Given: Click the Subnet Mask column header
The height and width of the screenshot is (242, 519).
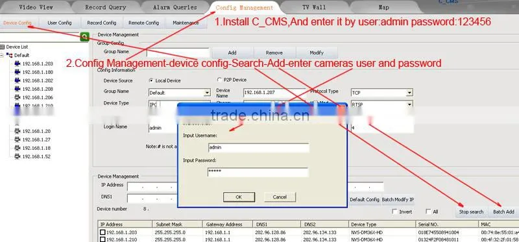Looking at the screenshot, I should pyautogui.click(x=177, y=224).
